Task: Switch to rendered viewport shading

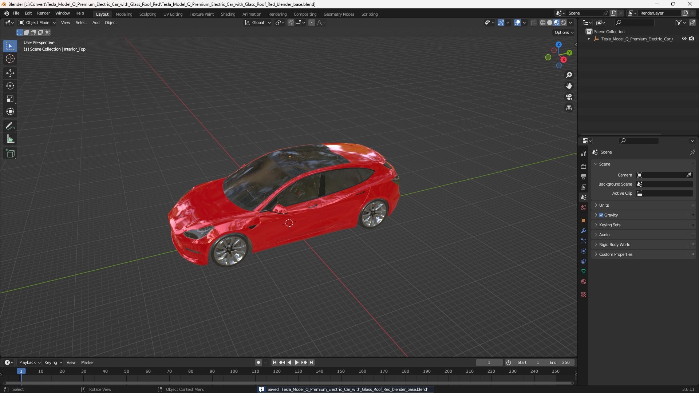Action: click(564, 23)
